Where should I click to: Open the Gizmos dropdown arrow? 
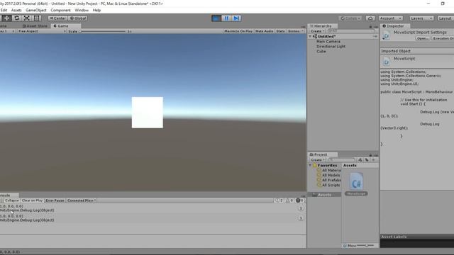[x=303, y=31]
